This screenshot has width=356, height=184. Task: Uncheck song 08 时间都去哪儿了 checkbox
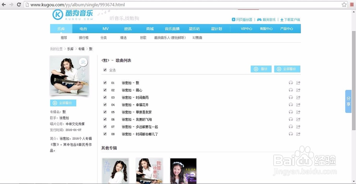105,133
